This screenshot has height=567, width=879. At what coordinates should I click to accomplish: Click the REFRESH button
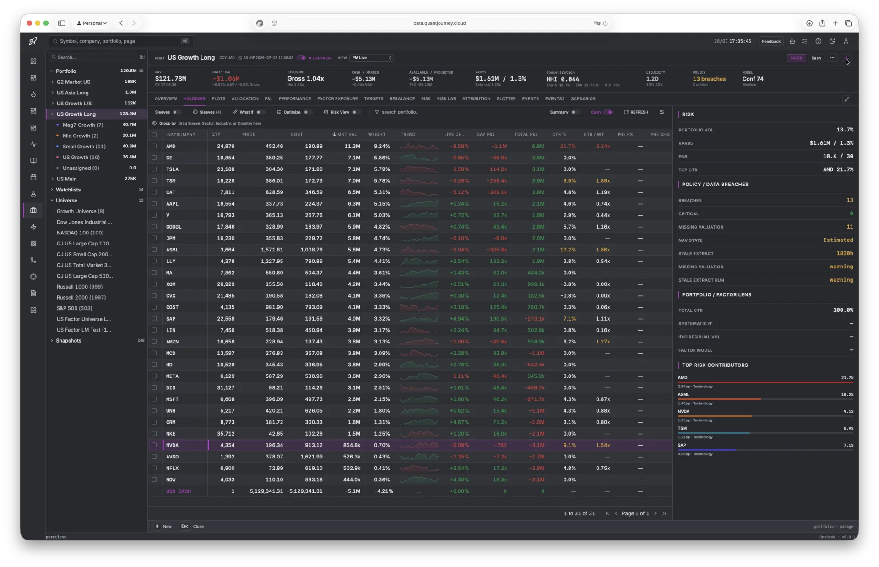(x=636, y=112)
